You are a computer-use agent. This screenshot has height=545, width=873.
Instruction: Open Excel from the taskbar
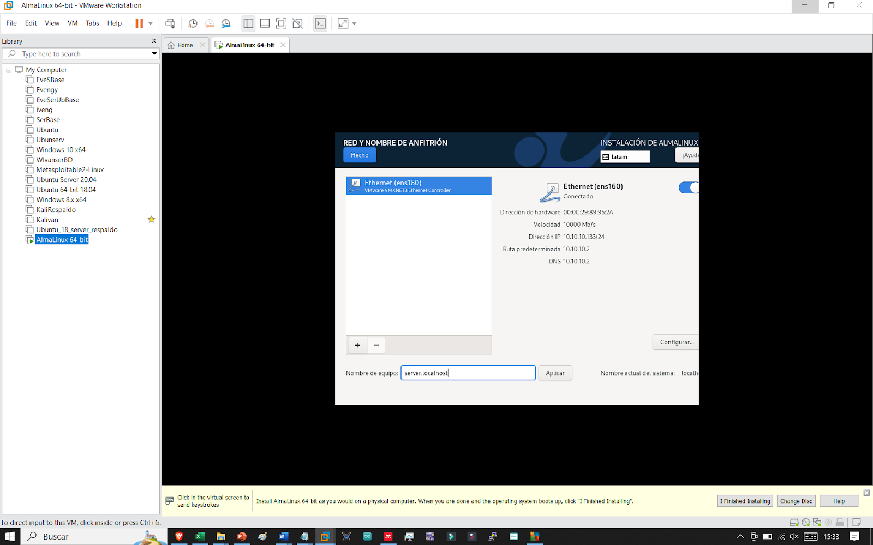coord(200,536)
